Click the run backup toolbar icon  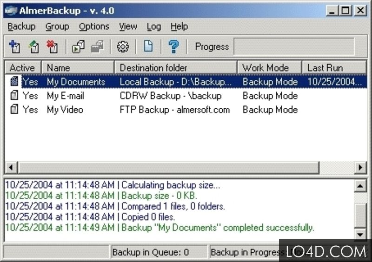(78, 46)
